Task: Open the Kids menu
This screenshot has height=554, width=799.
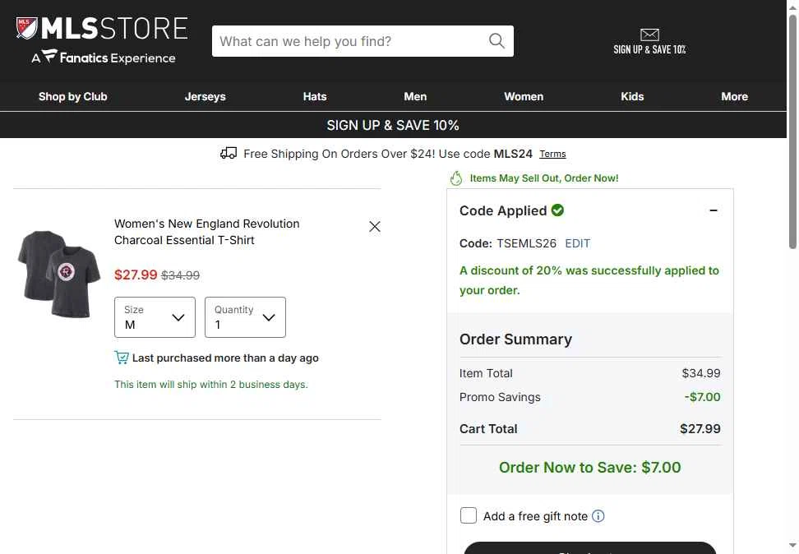Action: [632, 96]
